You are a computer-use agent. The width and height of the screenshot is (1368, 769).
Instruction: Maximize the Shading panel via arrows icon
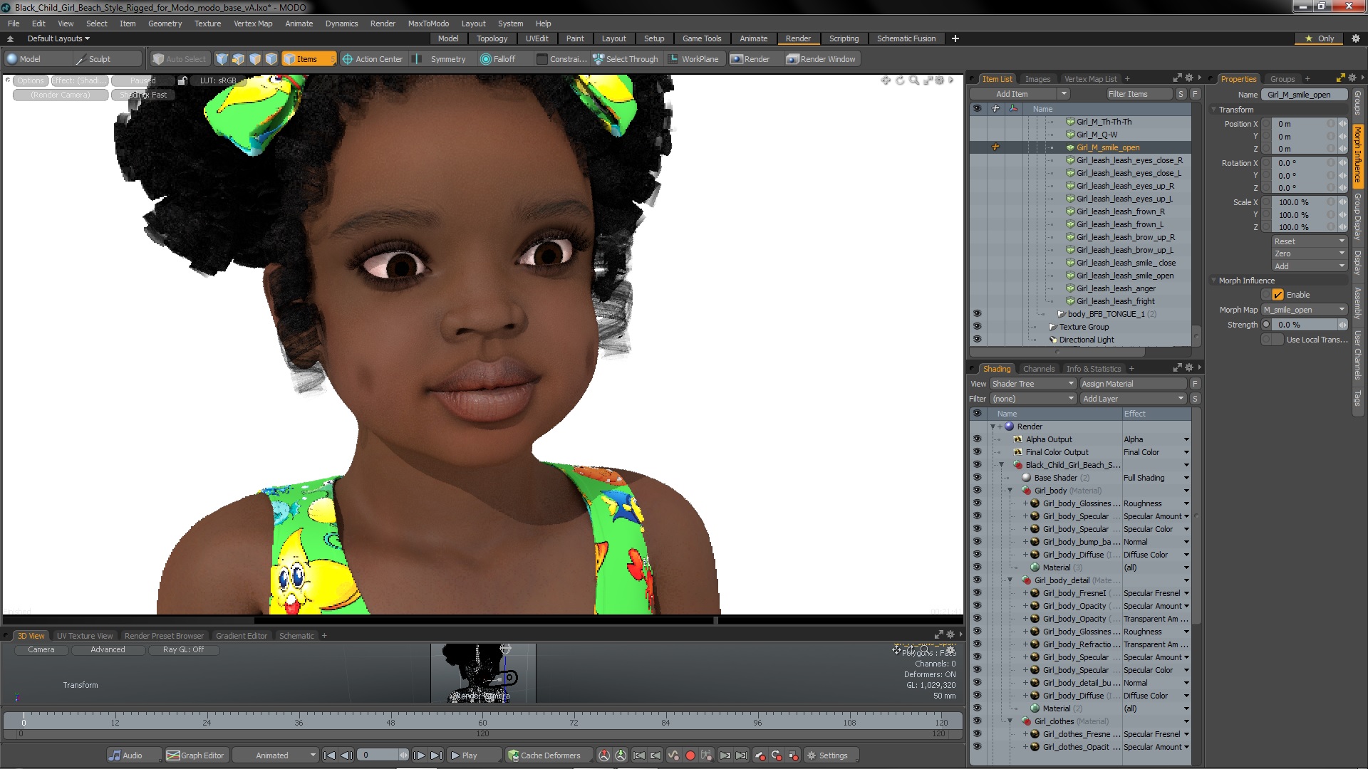(1177, 367)
